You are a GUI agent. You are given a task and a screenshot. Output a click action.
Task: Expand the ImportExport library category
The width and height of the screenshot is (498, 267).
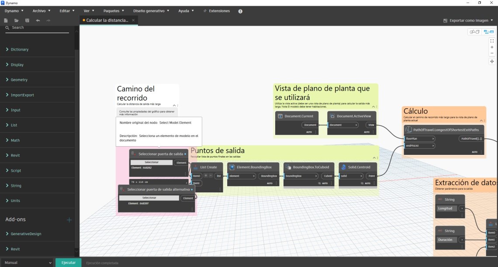[22, 95]
